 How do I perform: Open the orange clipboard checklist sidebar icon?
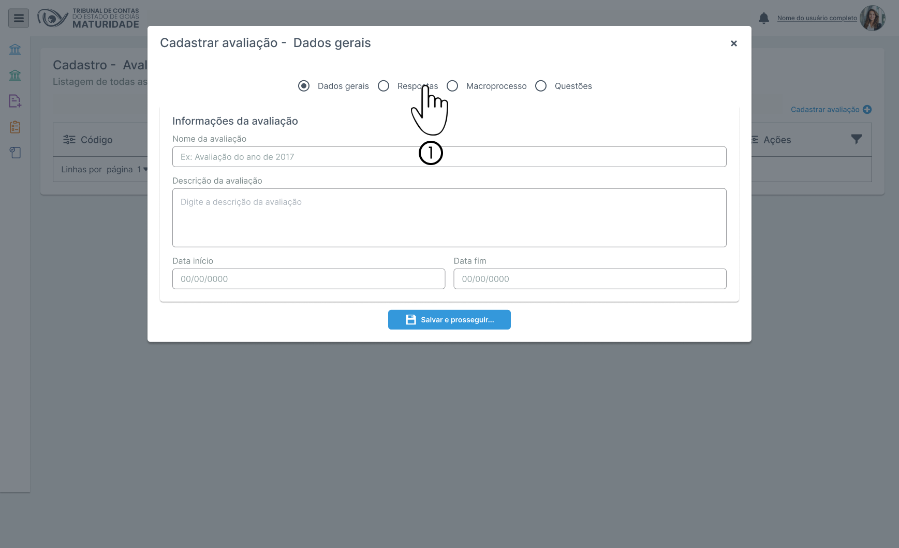[x=15, y=127]
